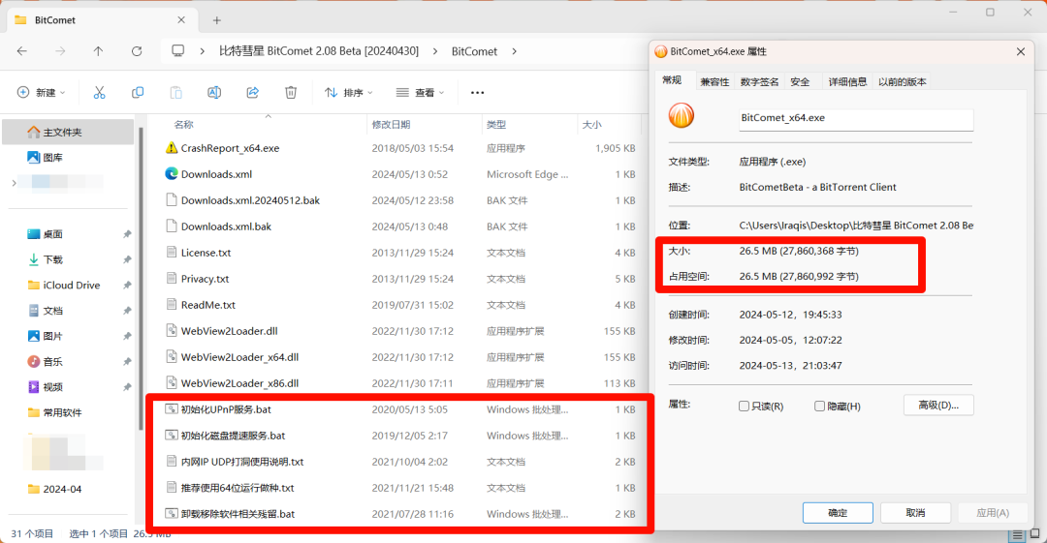The height and width of the screenshot is (543, 1047).
Task: Switch to the 数字签名 tab
Action: click(759, 82)
